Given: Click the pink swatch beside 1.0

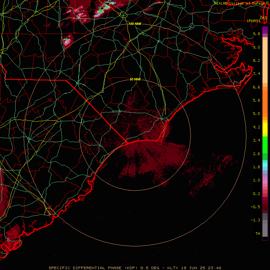Looking at the screenshot, I should point(265,182).
